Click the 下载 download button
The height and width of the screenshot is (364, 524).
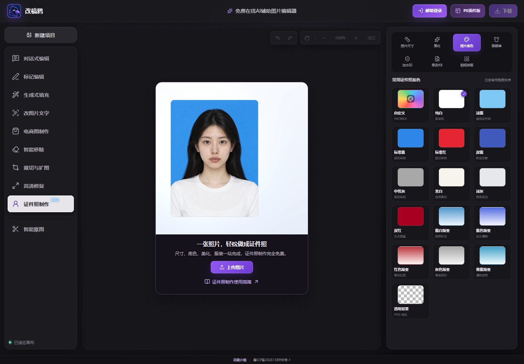[503, 11]
